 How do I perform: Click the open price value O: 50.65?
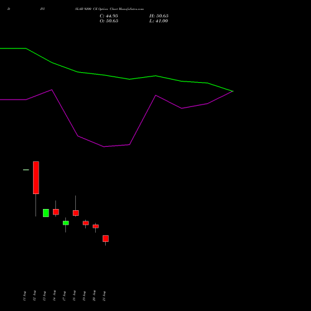coord(109,21)
